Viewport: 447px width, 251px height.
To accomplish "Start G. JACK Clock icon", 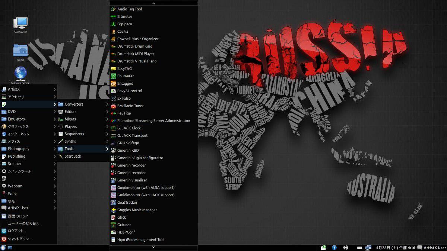I will pyautogui.click(x=114, y=128).
